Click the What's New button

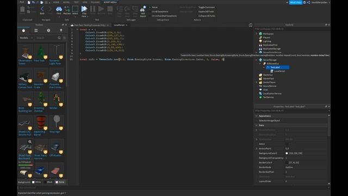tap(296, 2)
